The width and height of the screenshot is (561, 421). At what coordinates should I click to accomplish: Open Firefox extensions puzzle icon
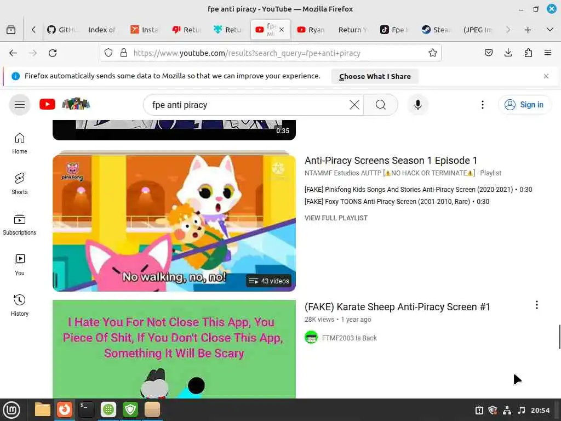(528, 53)
